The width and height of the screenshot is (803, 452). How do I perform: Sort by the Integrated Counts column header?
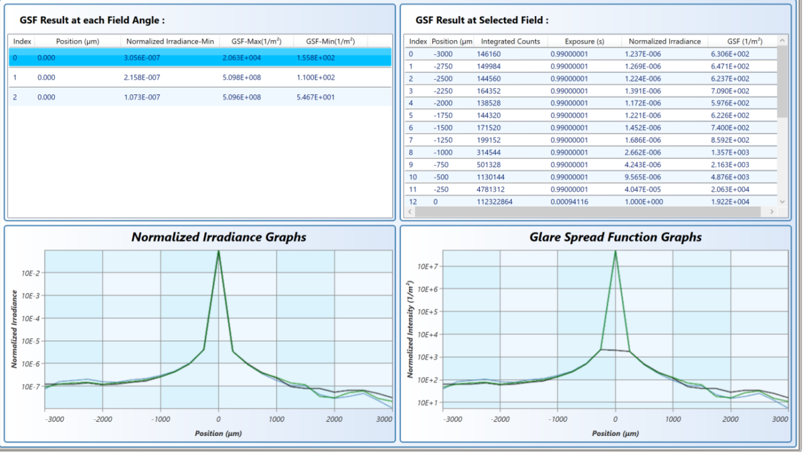click(511, 41)
